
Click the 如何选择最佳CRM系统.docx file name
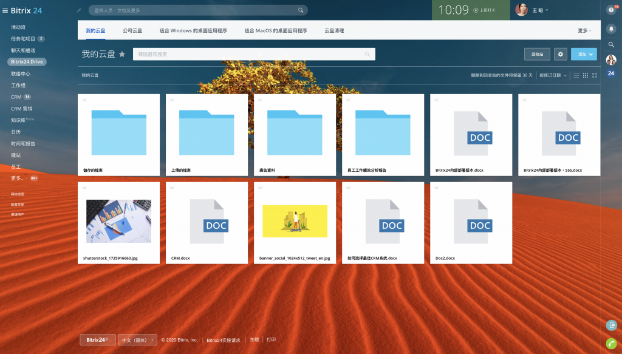(372, 258)
